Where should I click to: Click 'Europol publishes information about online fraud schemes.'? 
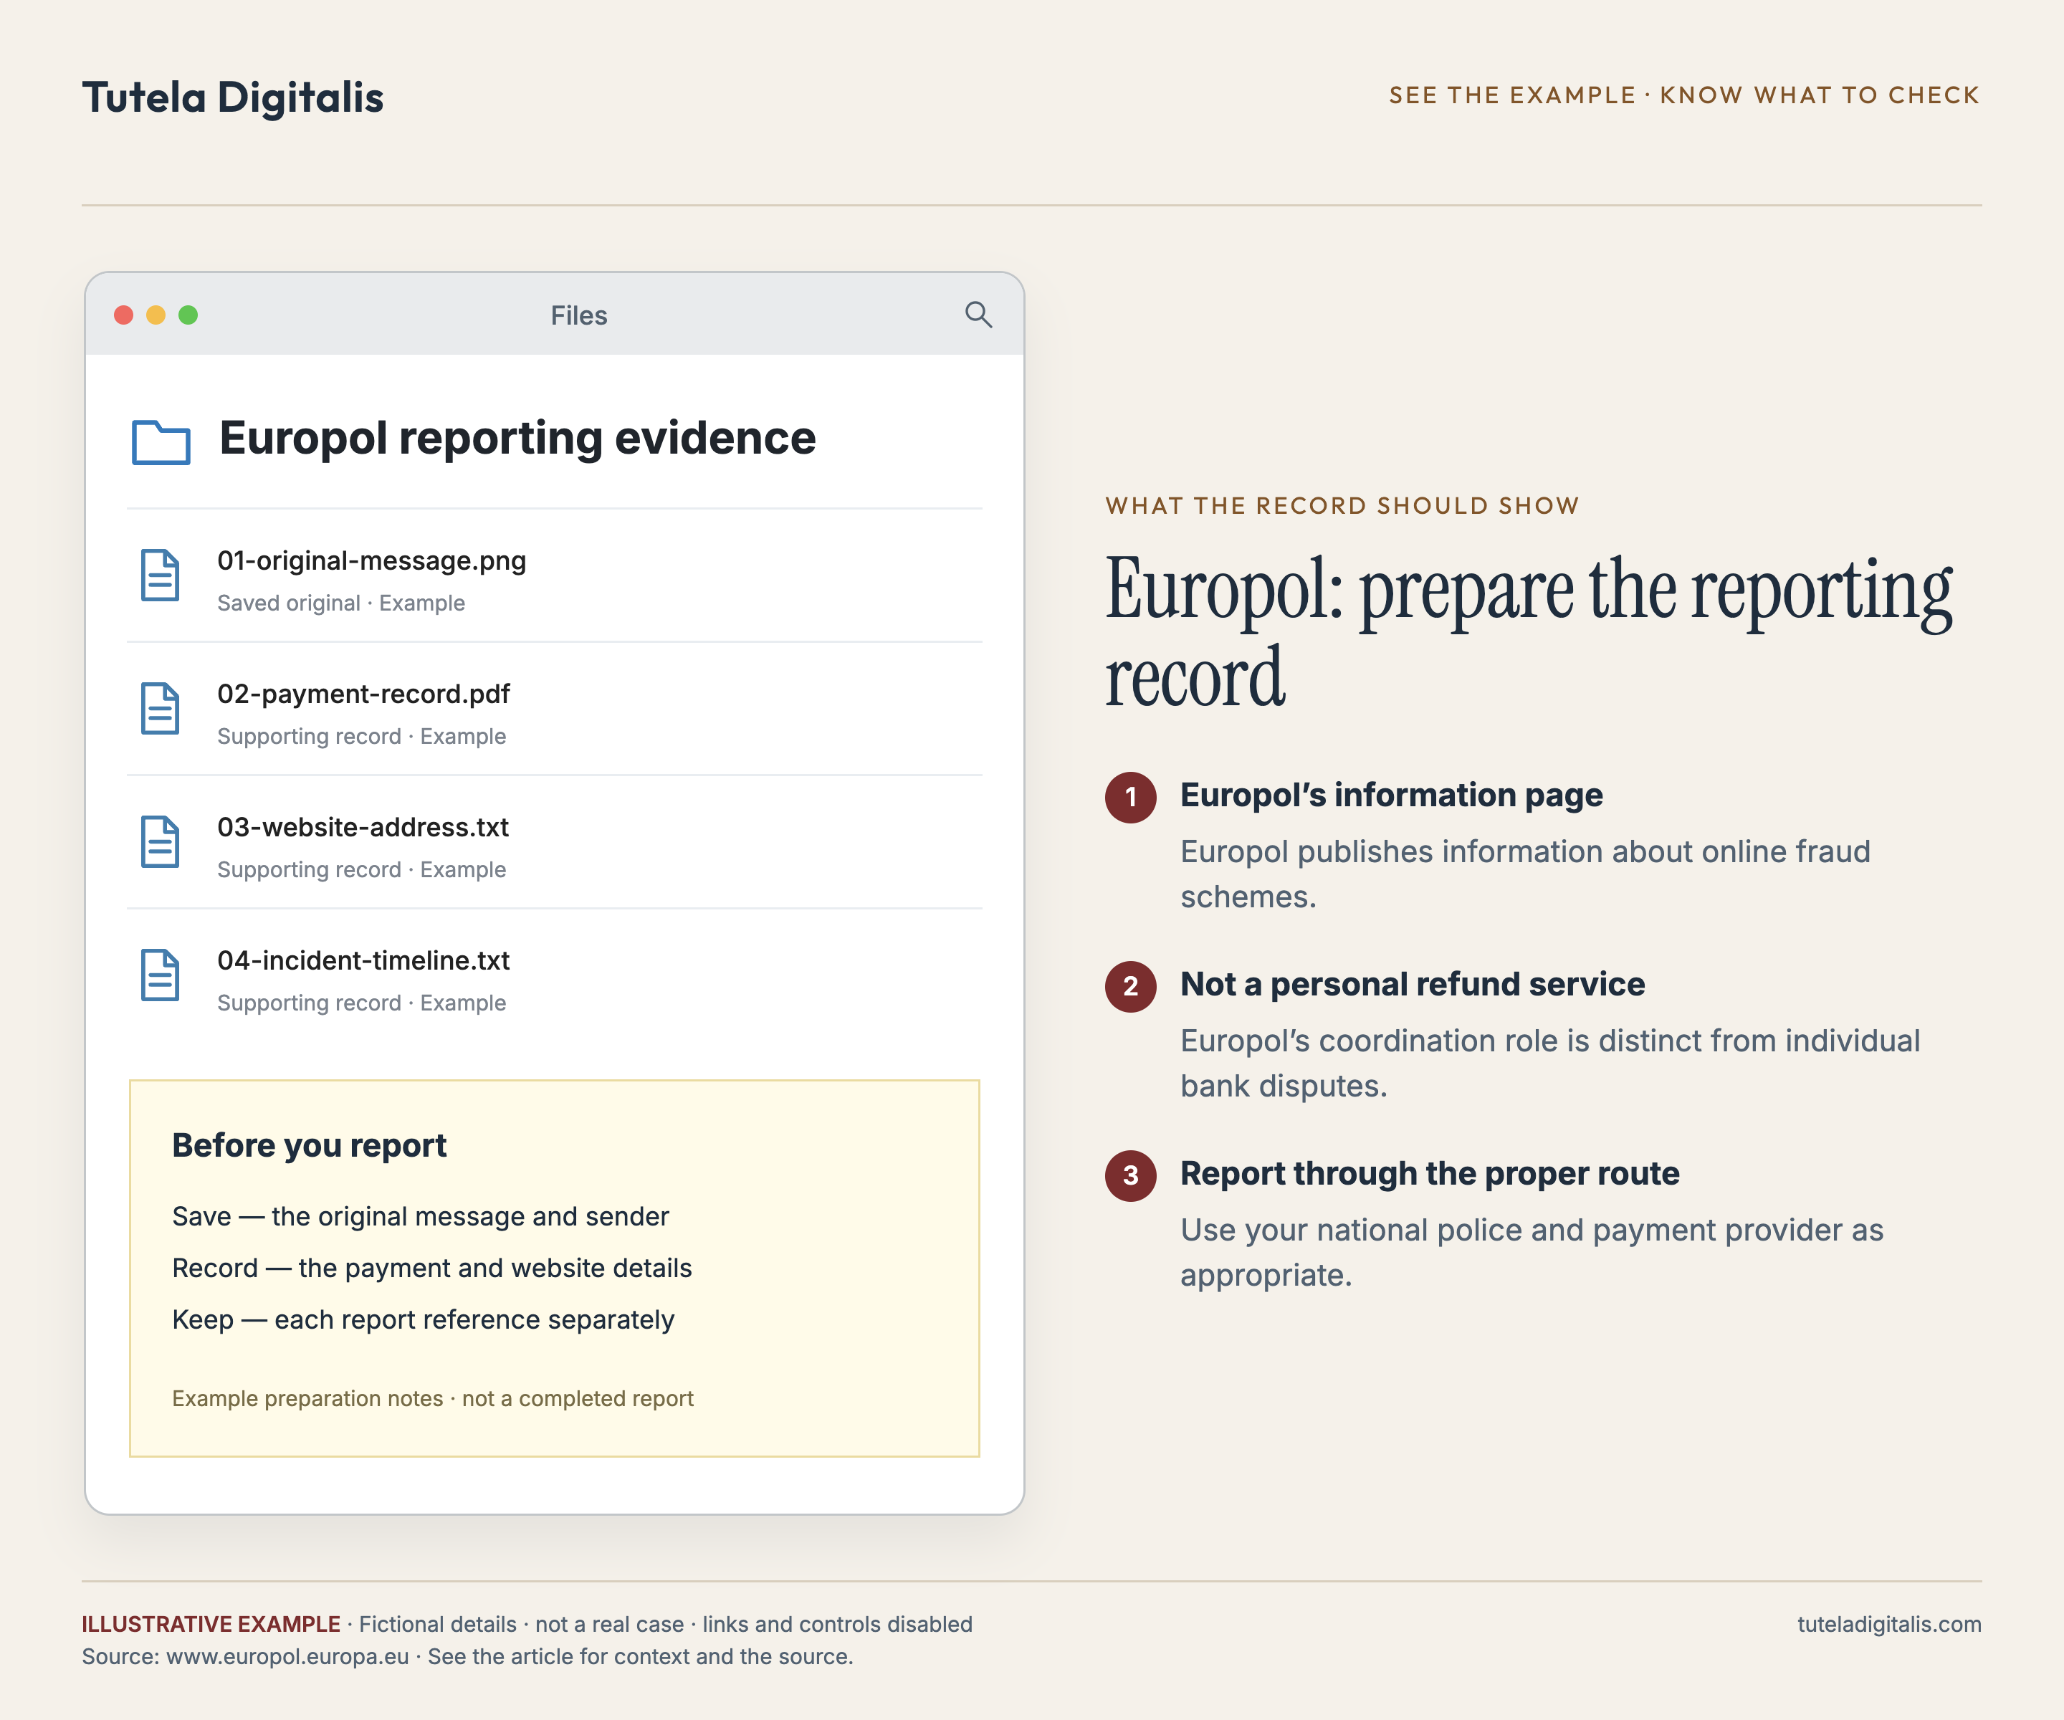point(1525,875)
